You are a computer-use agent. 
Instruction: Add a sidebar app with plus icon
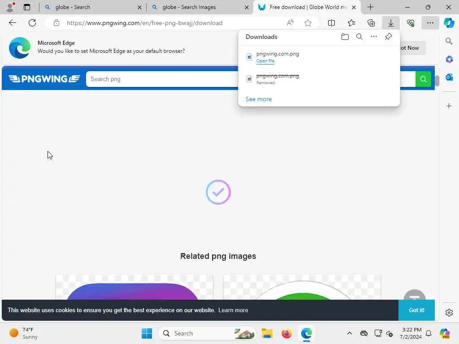click(449, 106)
